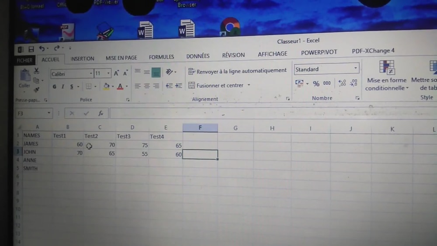
Task: Click the Undo arrow icon
Action: (42, 49)
